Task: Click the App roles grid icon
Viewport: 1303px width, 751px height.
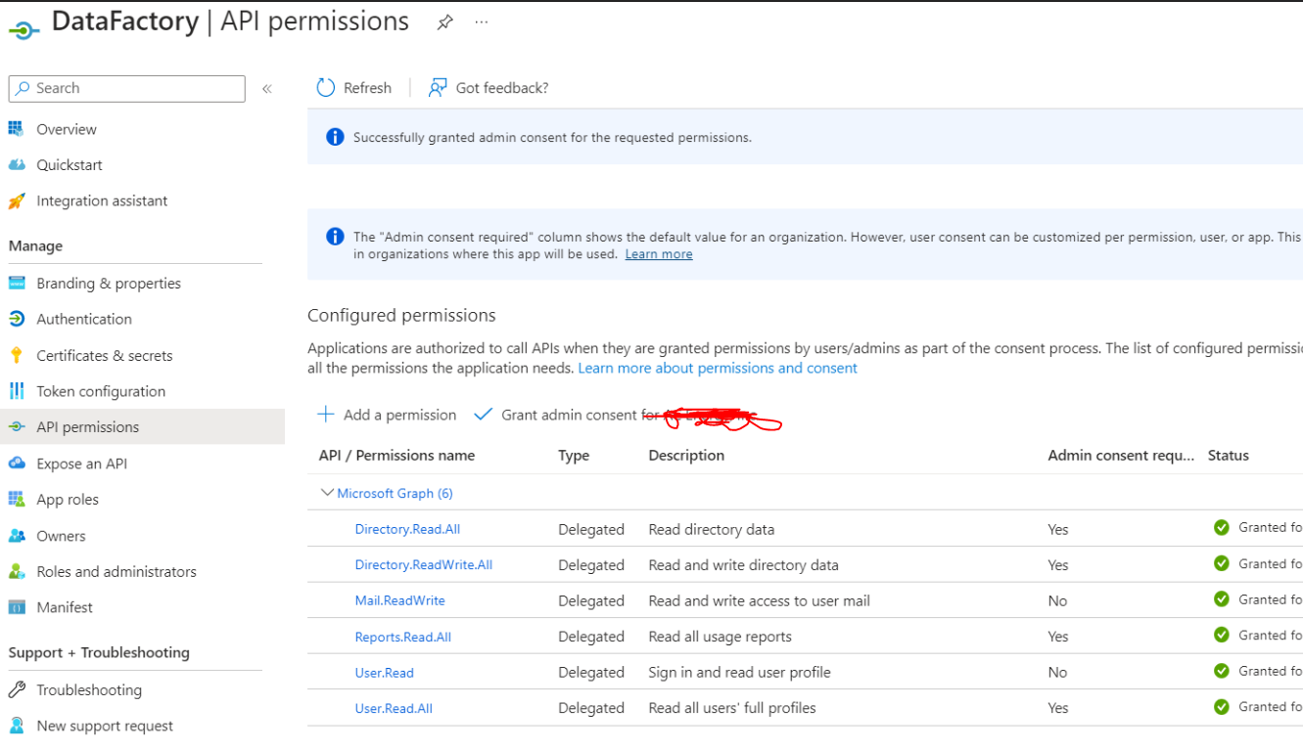Action: click(17, 500)
